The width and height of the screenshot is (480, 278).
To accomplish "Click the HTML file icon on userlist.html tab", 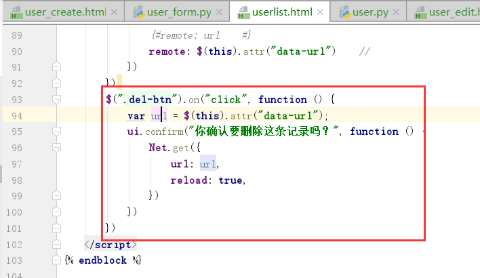I will (243, 13).
